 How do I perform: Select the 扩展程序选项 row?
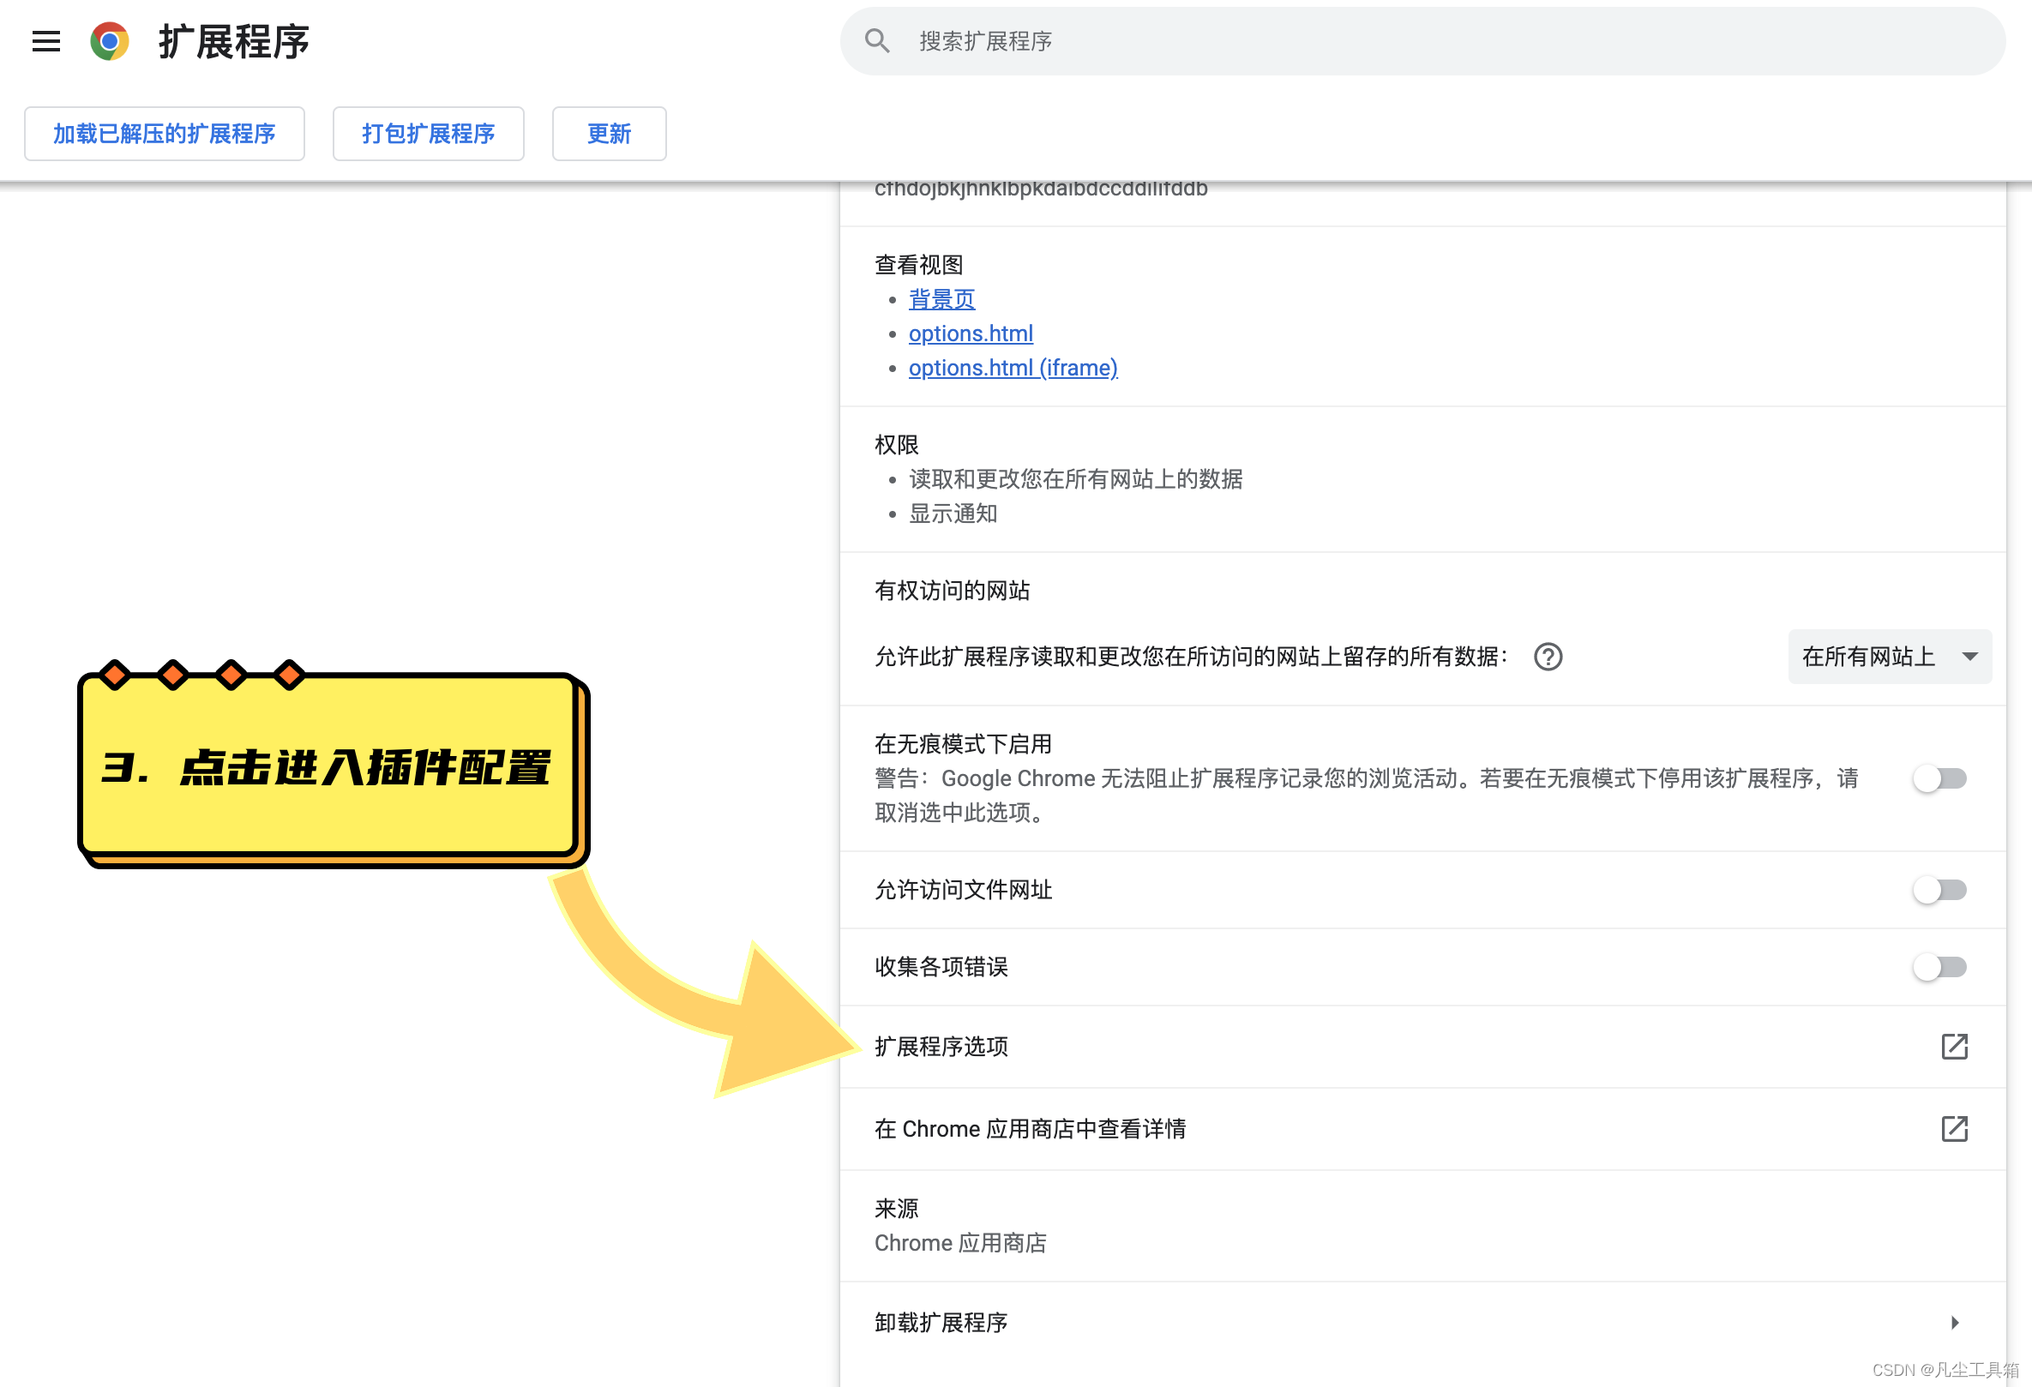[941, 1046]
